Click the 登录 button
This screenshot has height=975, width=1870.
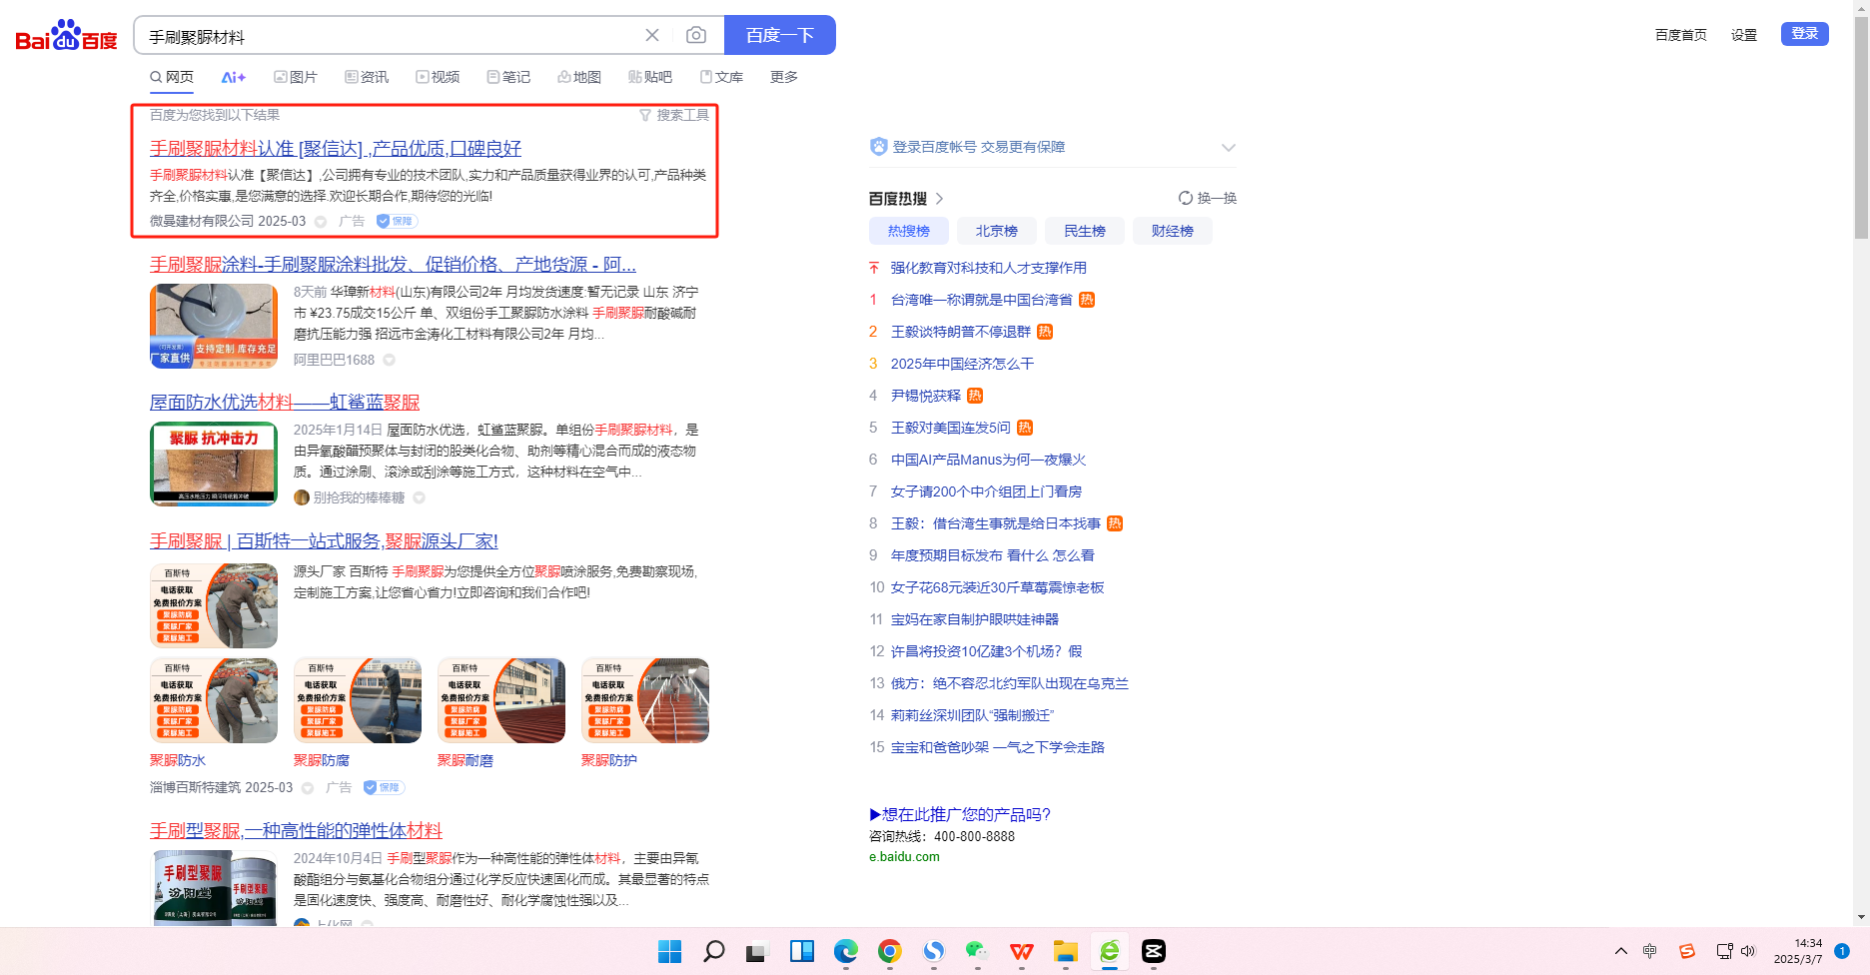pos(1805,34)
